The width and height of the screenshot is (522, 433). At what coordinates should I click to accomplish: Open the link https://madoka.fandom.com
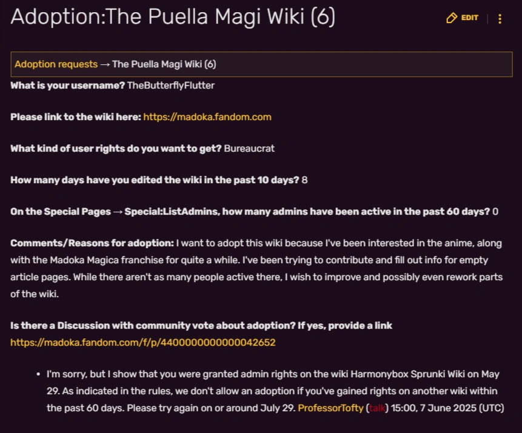click(x=207, y=116)
